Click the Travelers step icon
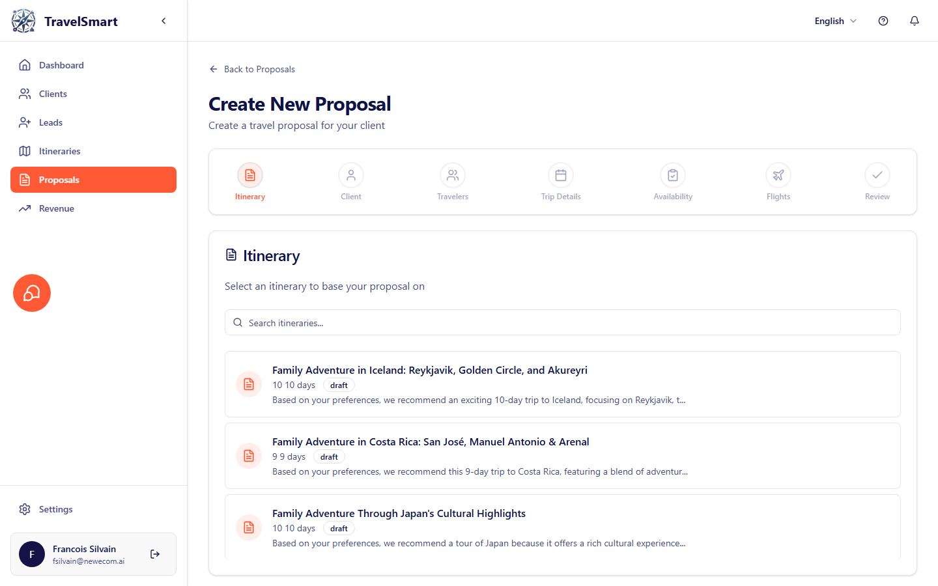The image size is (938, 586). click(453, 175)
